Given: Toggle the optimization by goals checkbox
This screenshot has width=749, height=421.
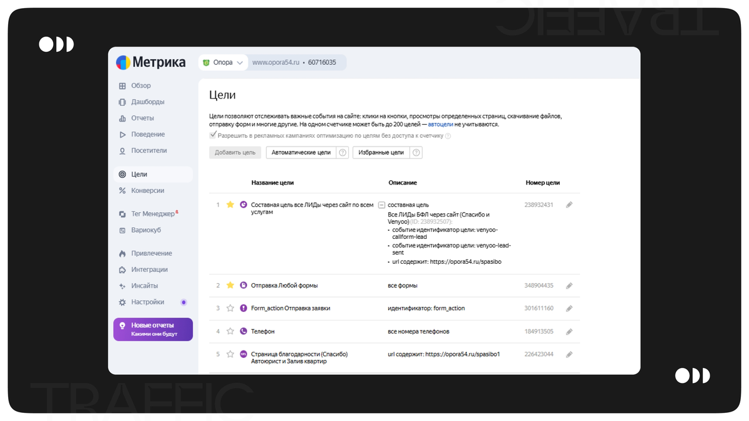Looking at the screenshot, I should (x=213, y=135).
